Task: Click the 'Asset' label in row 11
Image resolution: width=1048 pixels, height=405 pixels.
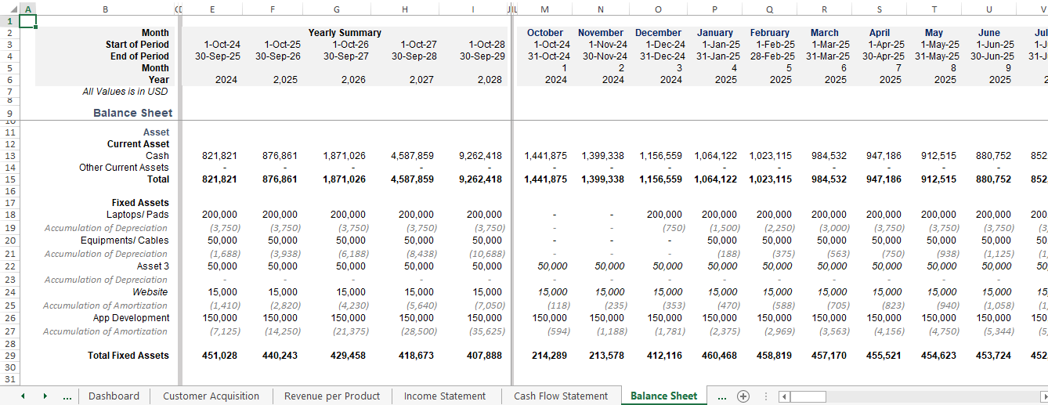Action: coord(156,132)
